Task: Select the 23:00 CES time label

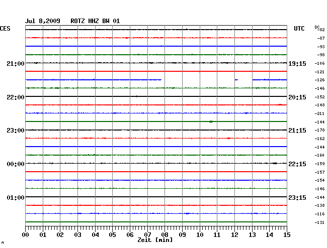Action: coord(16,131)
